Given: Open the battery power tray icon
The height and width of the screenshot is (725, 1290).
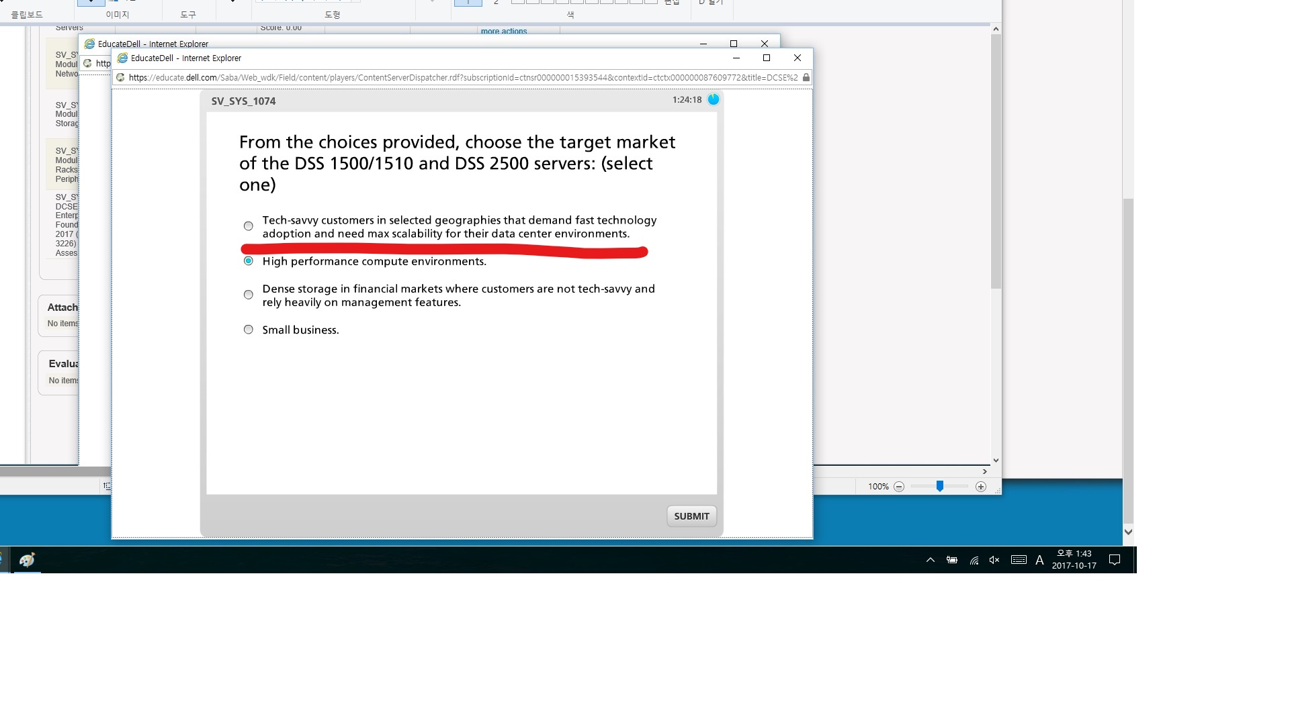Looking at the screenshot, I should point(952,560).
